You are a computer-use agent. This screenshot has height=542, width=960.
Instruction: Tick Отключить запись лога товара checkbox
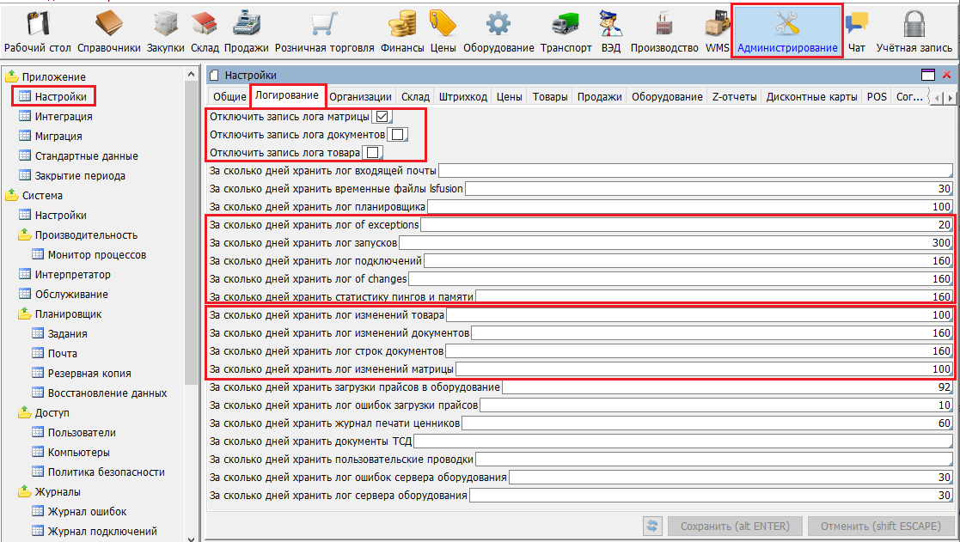tap(372, 153)
